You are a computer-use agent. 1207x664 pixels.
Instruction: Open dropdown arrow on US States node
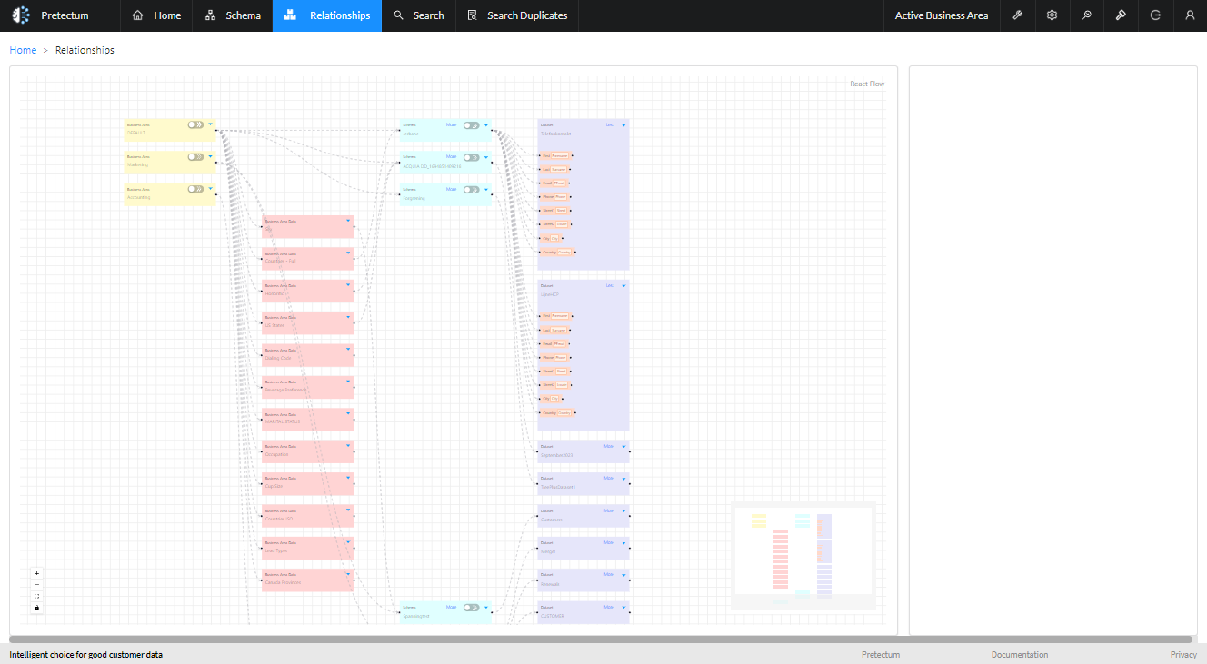[x=348, y=317]
